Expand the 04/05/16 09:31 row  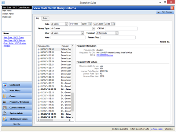(x=38, y=59)
